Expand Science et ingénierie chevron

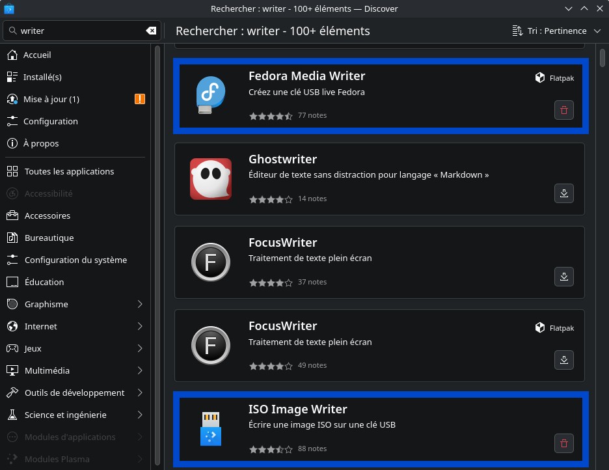[140, 415]
